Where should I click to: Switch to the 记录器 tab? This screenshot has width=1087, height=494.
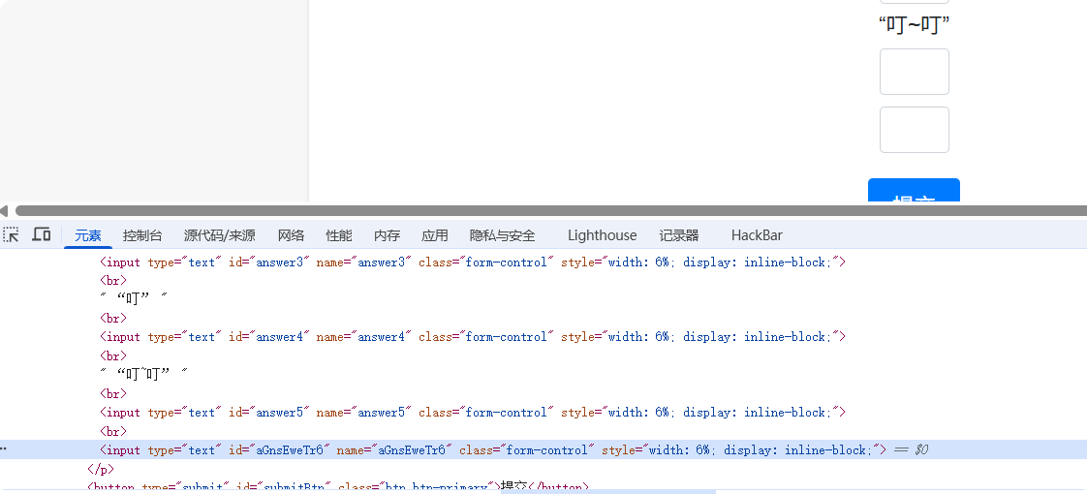click(679, 235)
